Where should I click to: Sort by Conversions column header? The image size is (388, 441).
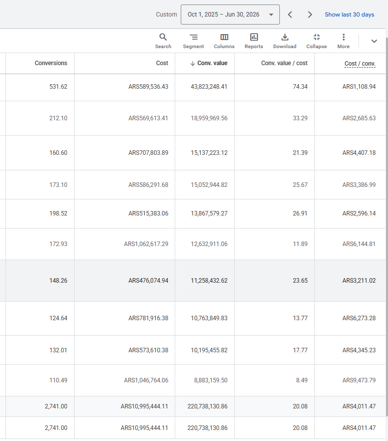51,63
